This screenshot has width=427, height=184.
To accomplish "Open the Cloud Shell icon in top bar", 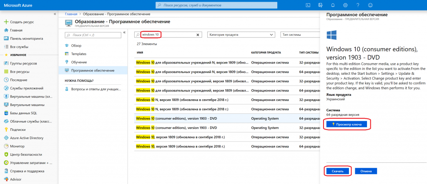I will click(308, 5).
